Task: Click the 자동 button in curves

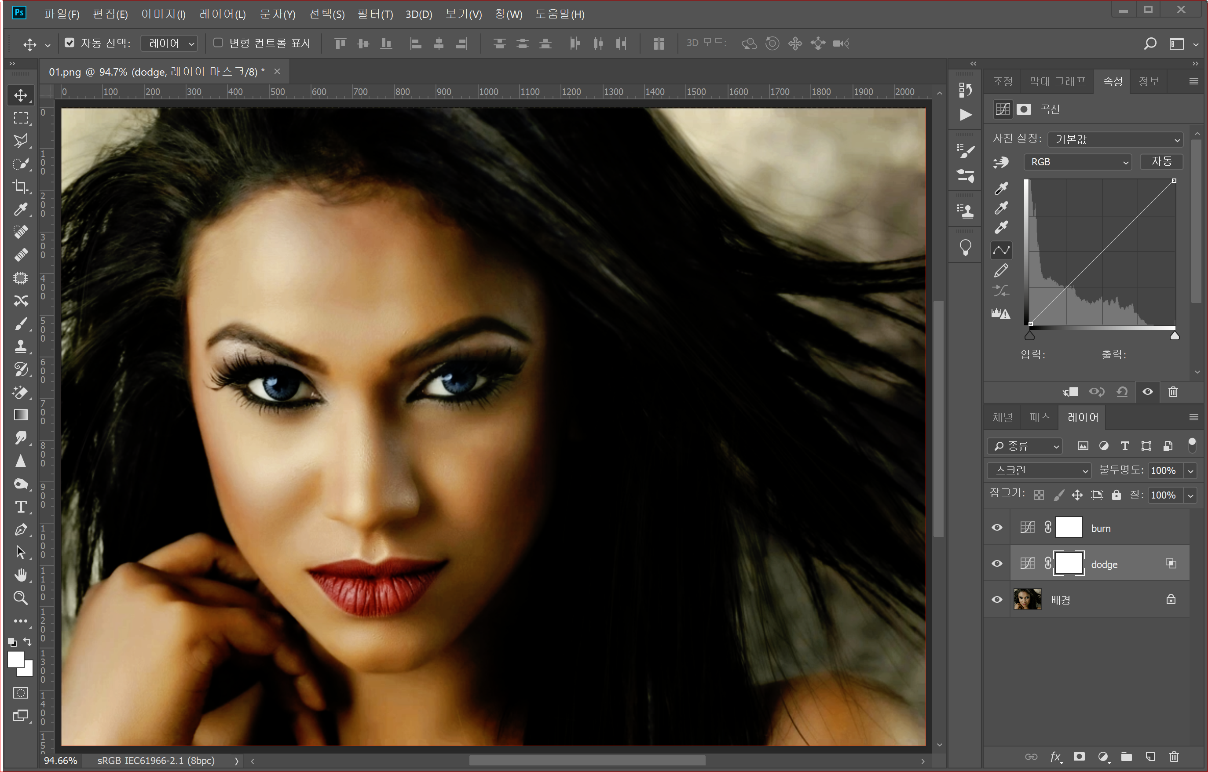Action: pos(1161,161)
